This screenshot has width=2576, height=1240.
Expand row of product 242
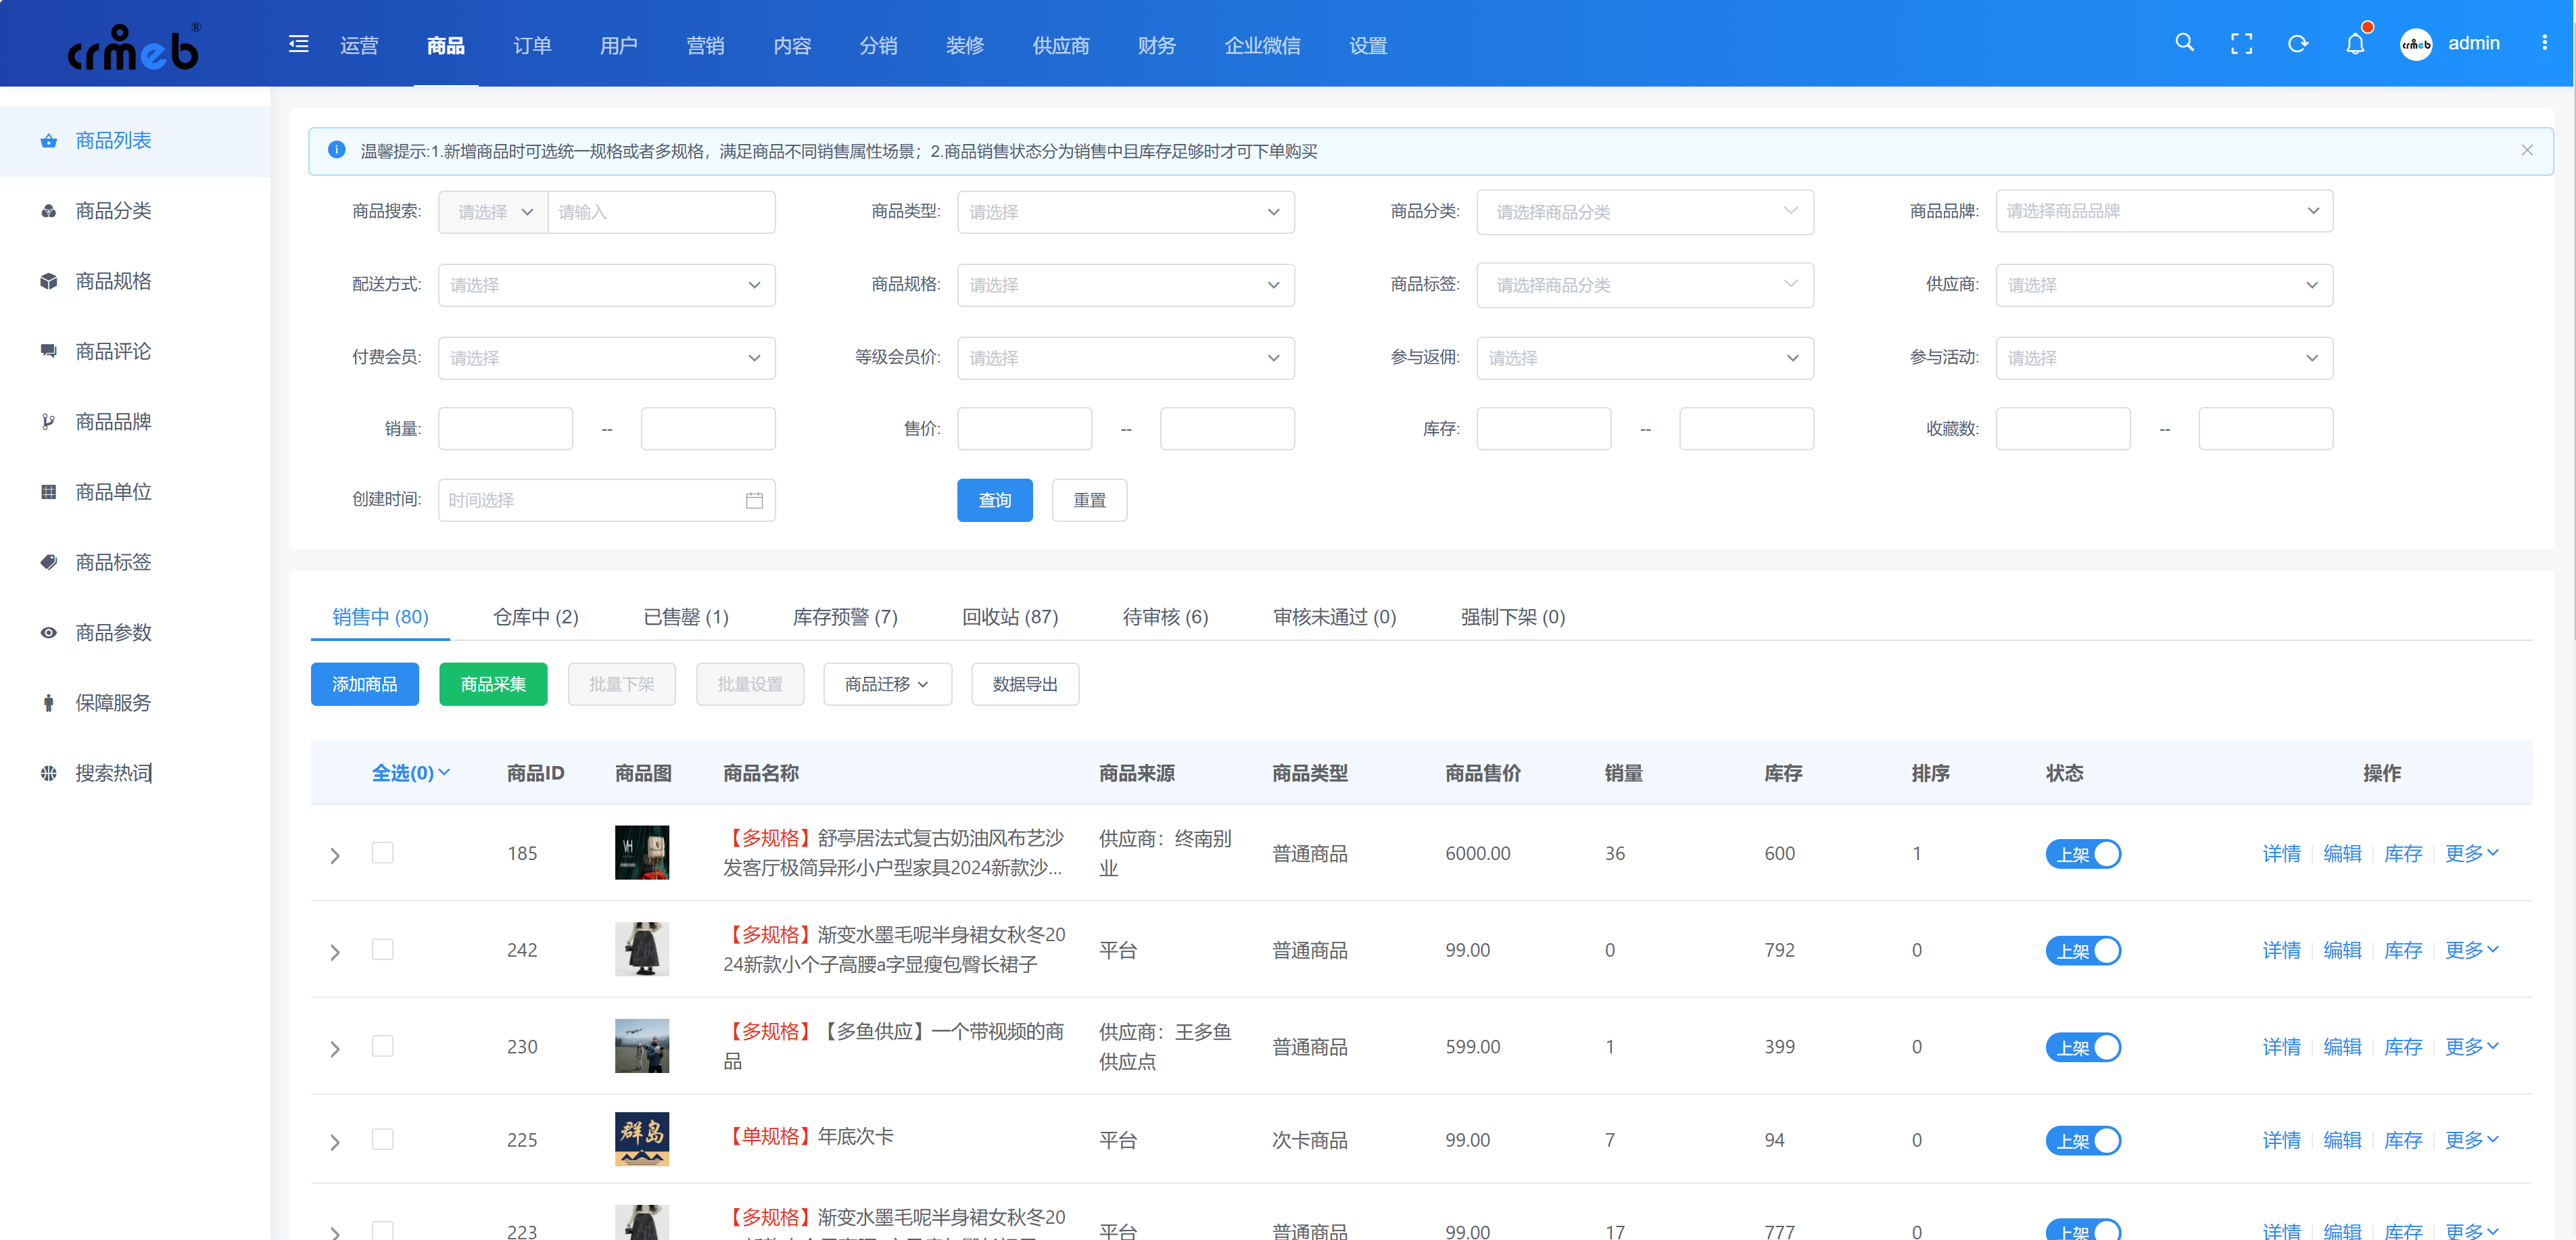335,952
